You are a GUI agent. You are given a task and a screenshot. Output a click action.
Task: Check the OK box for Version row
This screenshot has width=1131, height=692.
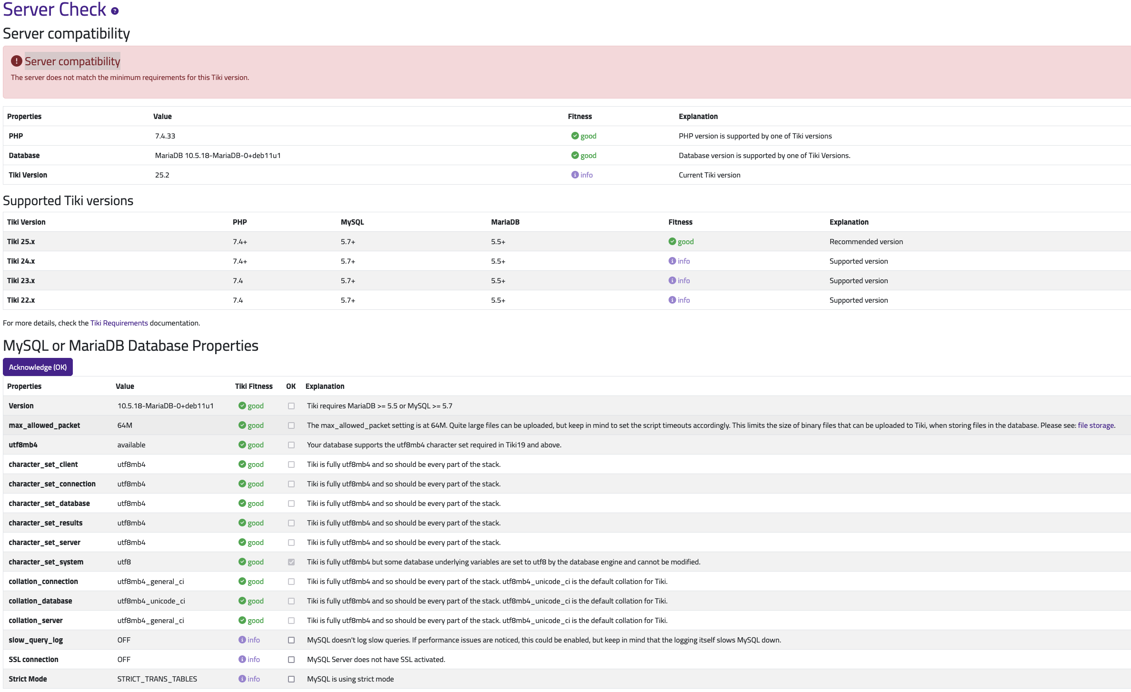pos(291,406)
